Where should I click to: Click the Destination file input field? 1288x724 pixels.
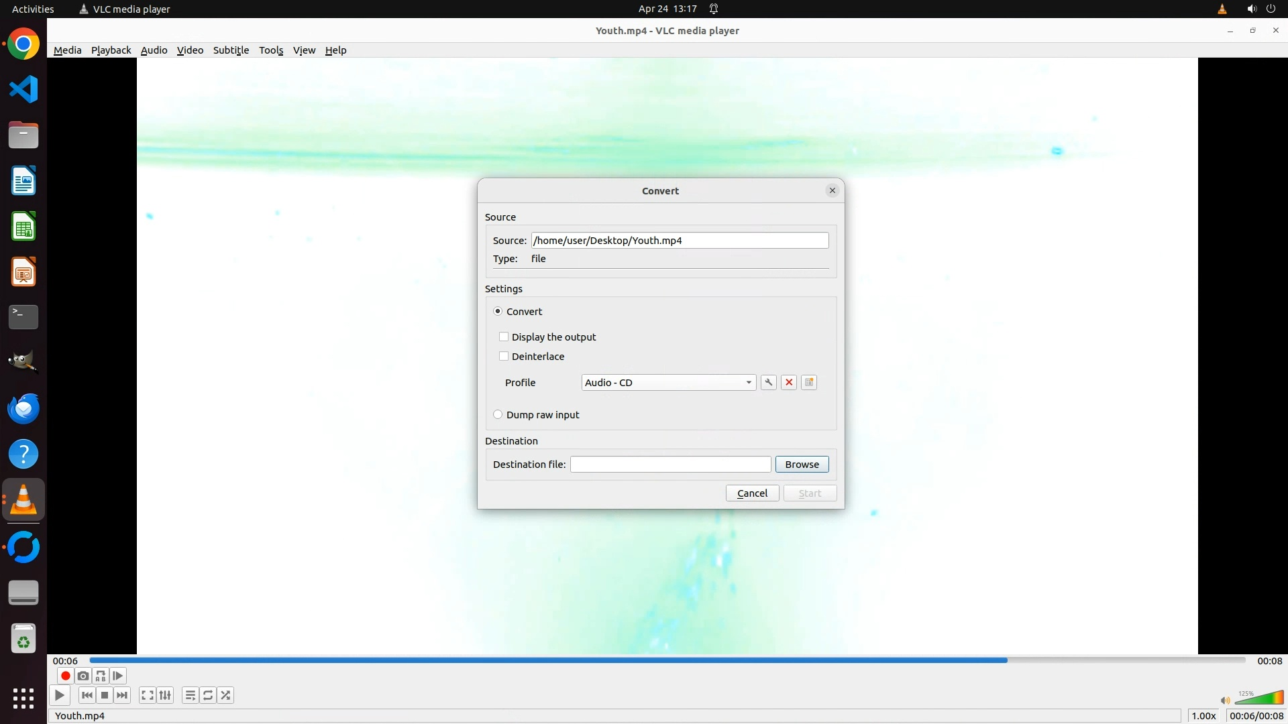[x=670, y=465]
